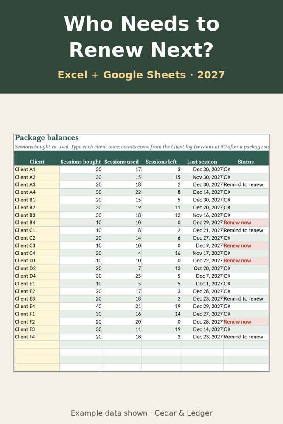Click the cell 'Client C3'
The width and height of the screenshot is (283, 424).
(37, 245)
